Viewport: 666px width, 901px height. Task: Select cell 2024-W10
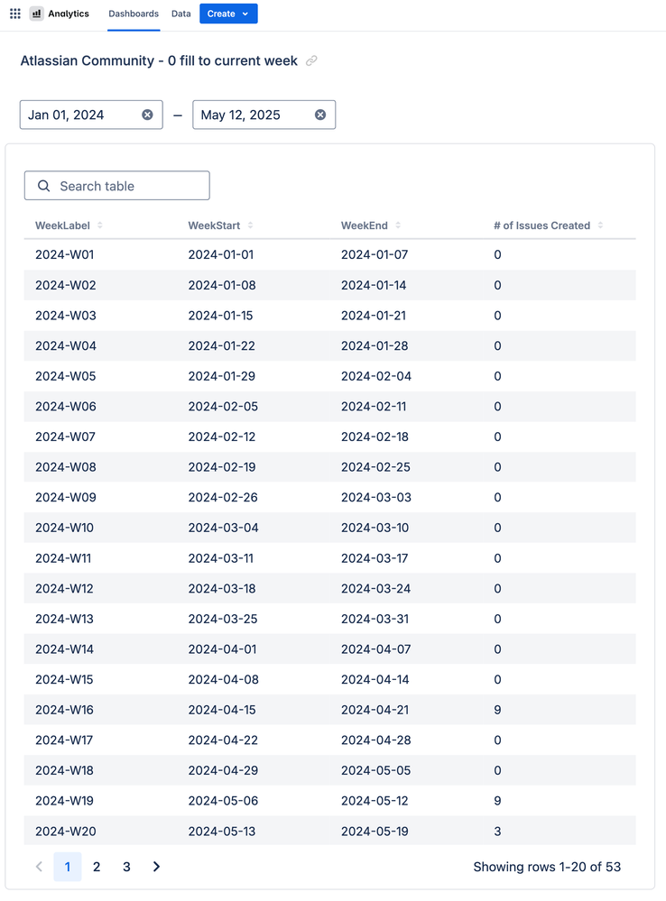coord(64,528)
